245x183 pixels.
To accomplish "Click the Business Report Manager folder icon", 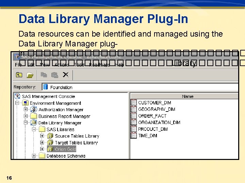I will click(34, 116).
